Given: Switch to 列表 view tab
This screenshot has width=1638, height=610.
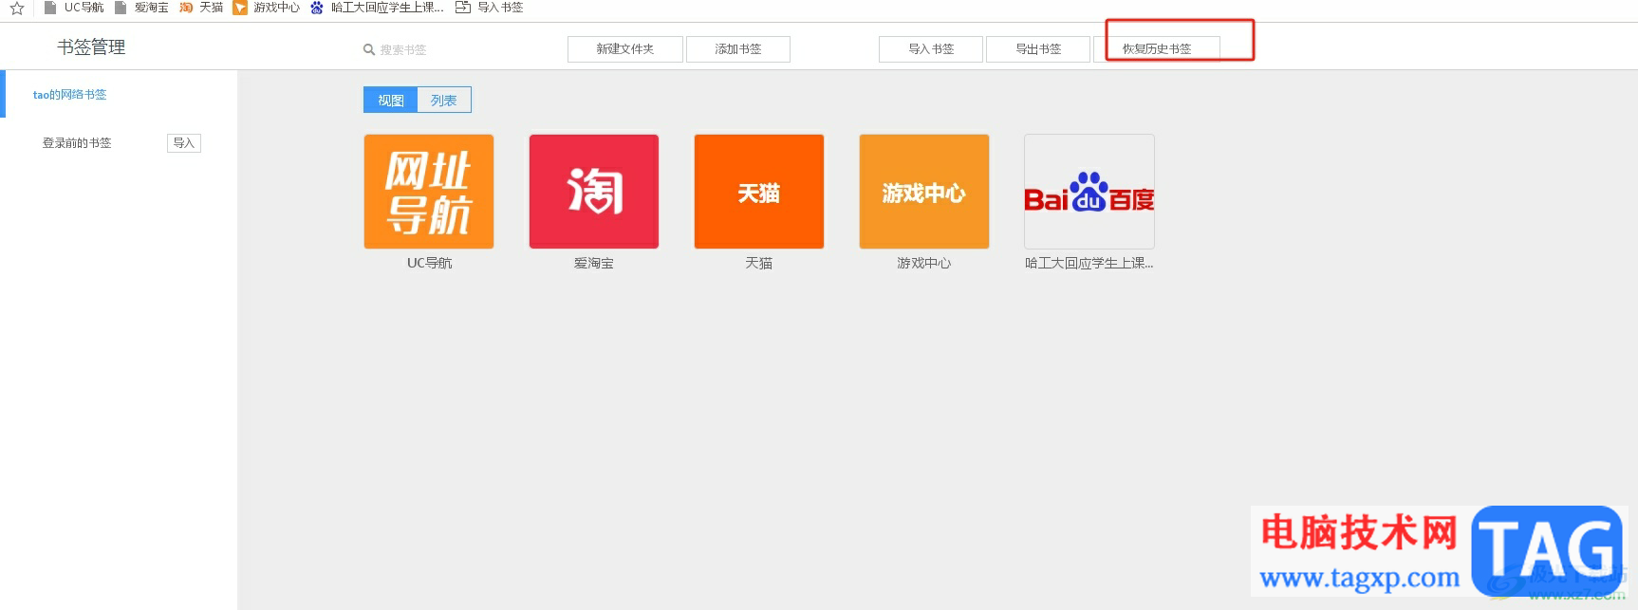Looking at the screenshot, I should 444,100.
